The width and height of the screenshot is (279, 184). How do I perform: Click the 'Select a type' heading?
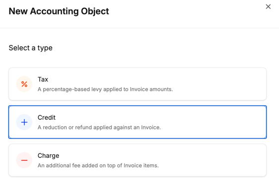(31, 48)
